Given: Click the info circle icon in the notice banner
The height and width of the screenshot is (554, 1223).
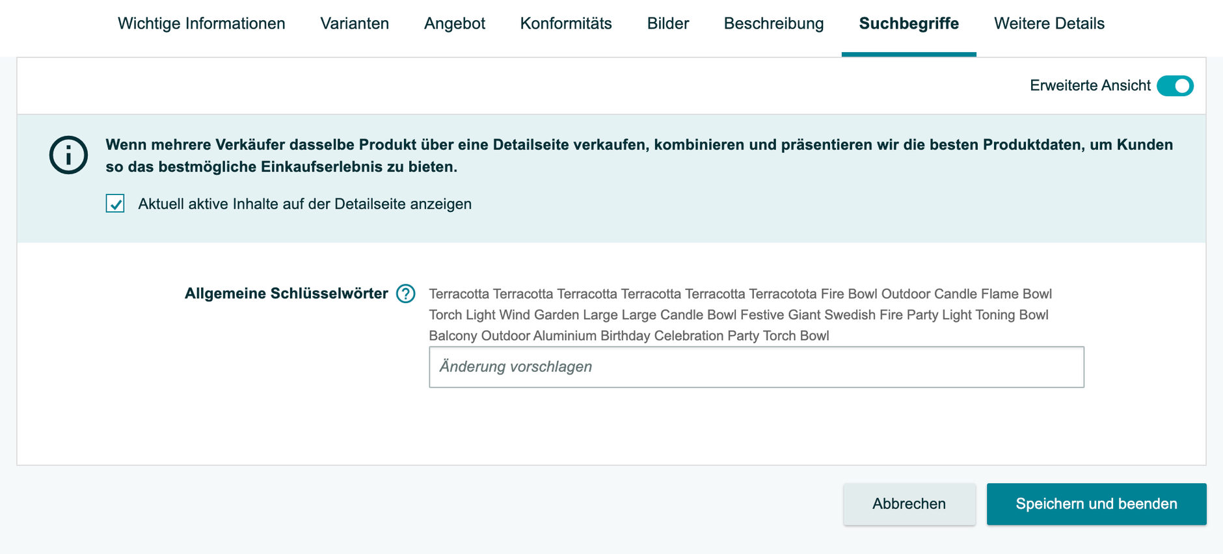Looking at the screenshot, I should click(x=68, y=155).
